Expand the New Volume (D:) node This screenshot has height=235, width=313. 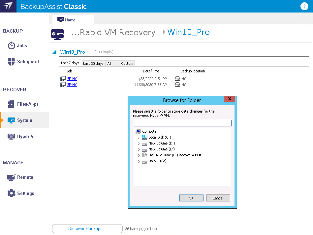[139, 144]
